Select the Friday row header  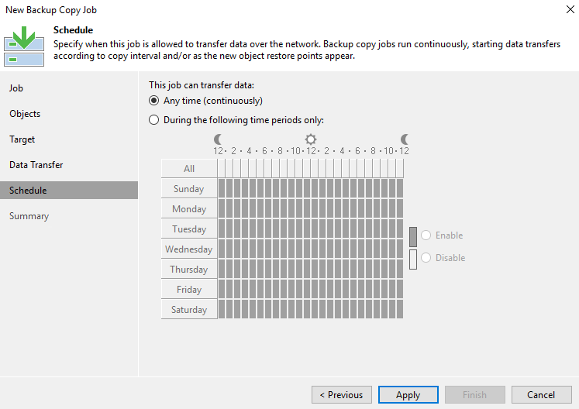point(189,290)
